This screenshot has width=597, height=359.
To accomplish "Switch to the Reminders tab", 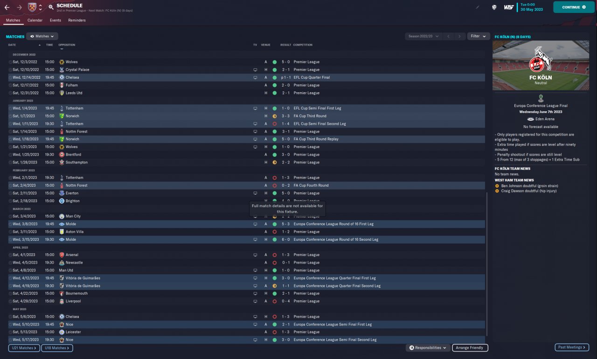I will [x=77, y=20].
